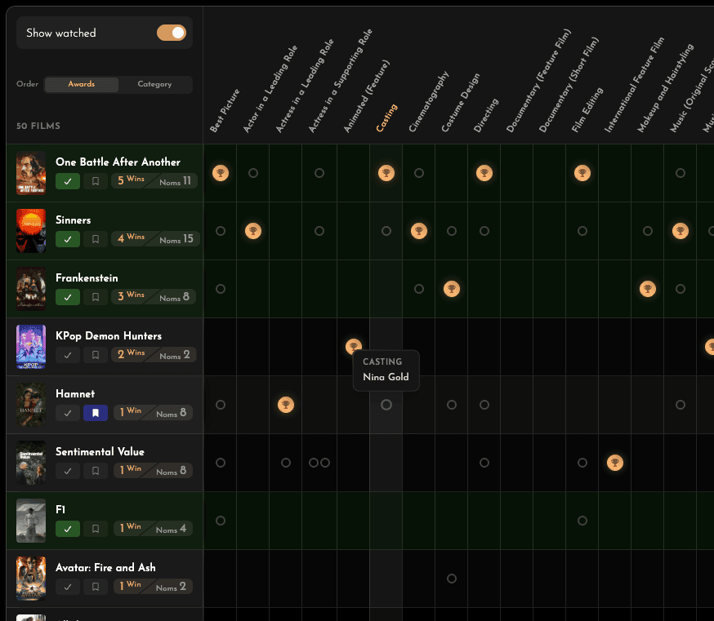Bookmark Avatar: Fire and Ash
This screenshot has height=621, width=714.
coord(96,587)
